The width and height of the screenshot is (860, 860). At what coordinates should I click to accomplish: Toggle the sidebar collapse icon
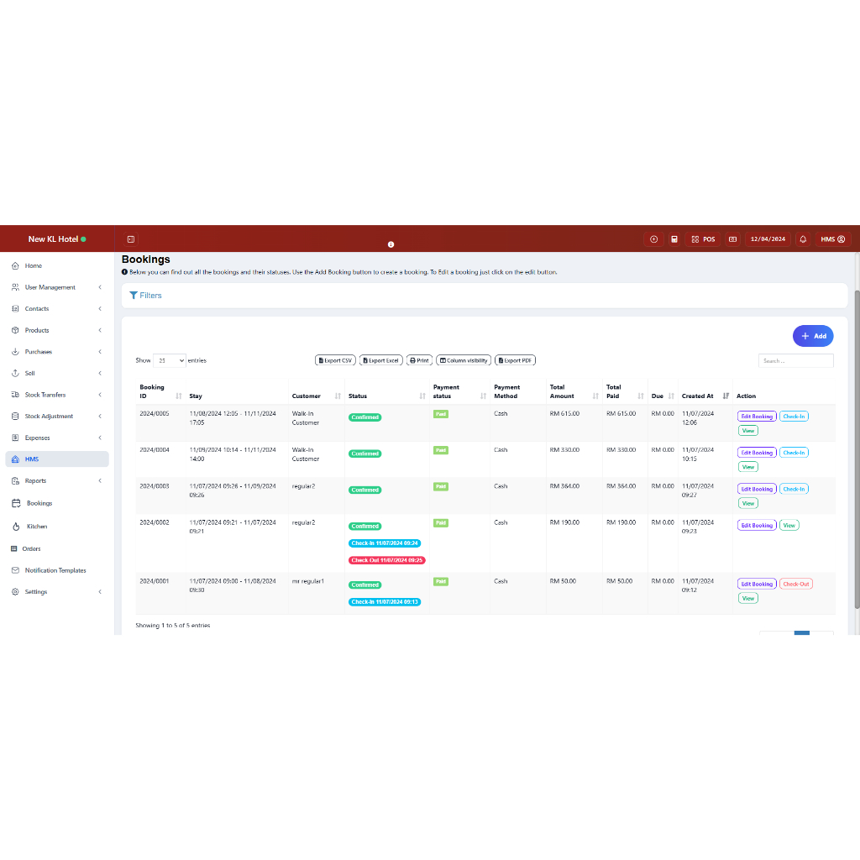pos(131,239)
